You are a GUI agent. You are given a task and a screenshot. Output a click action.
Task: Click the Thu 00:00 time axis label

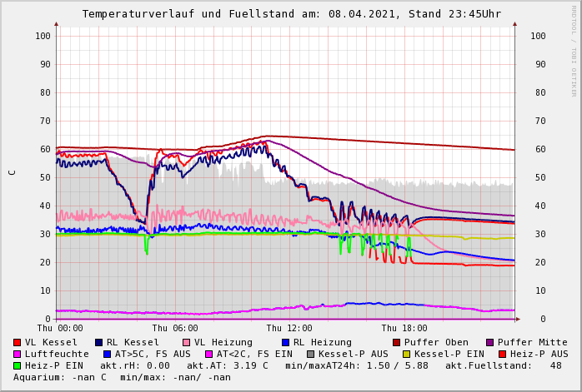point(60,329)
